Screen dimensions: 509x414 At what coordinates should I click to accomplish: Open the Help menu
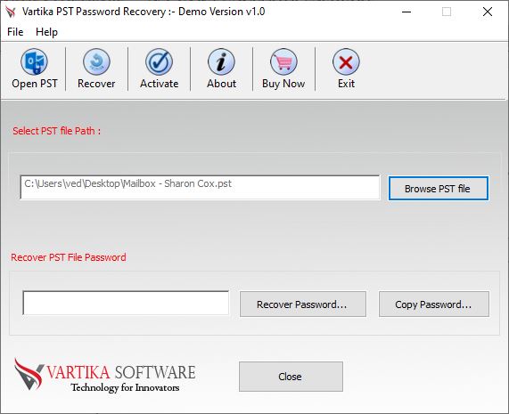(46, 32)
